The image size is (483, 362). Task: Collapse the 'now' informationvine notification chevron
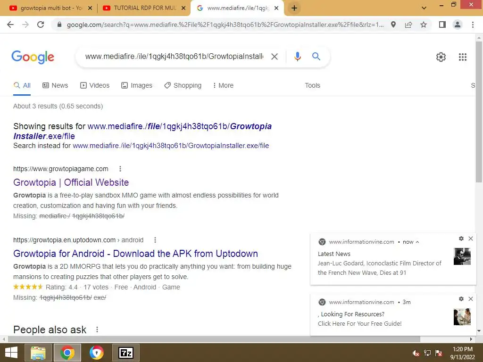coord(417,242)
